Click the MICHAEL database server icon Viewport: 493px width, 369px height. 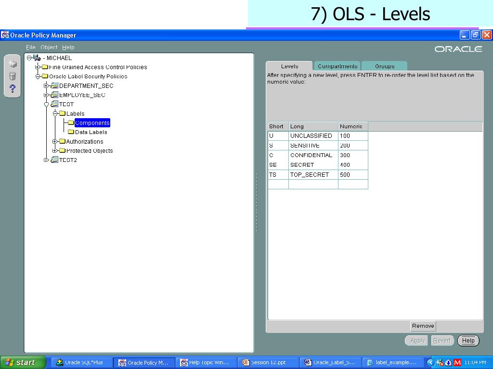click(37, 58)
